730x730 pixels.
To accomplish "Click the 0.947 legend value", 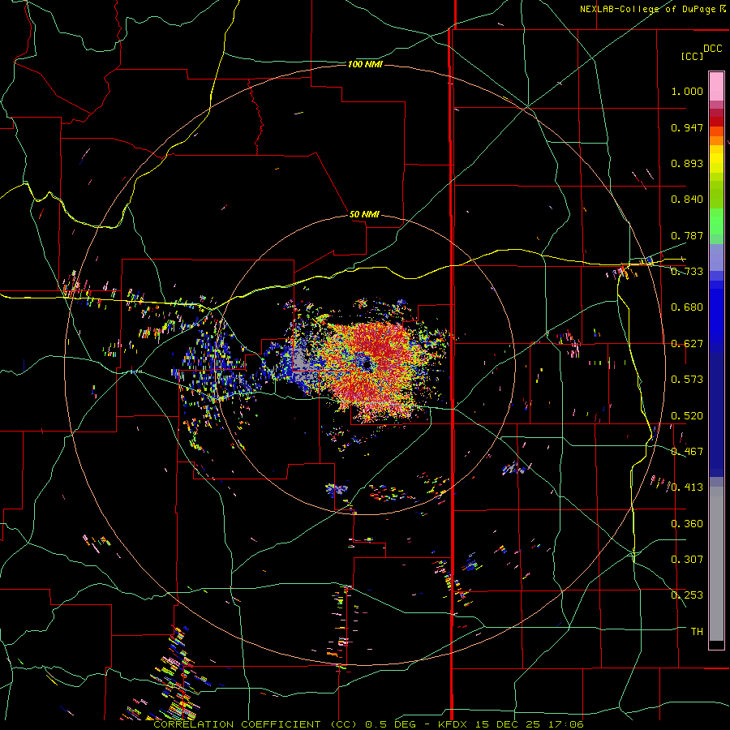I will (687, 127).
